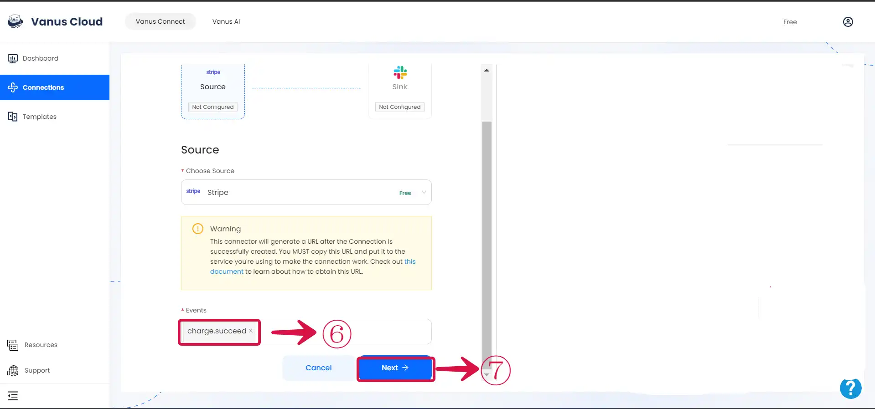
Task: Select the Source step card
Action: pyautogui.click(x=213, y=91)
